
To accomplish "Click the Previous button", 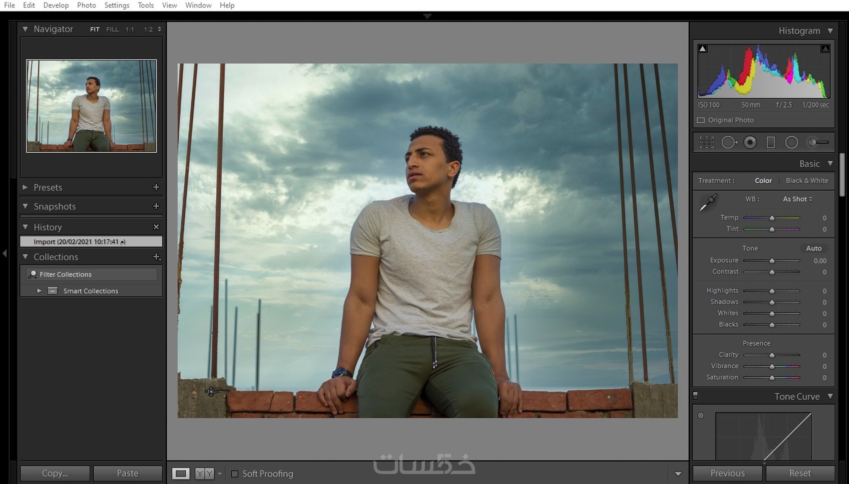I will (x=728, y=473).
